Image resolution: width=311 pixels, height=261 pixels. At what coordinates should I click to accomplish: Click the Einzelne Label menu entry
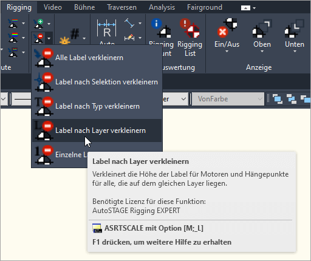click(60, 155)
